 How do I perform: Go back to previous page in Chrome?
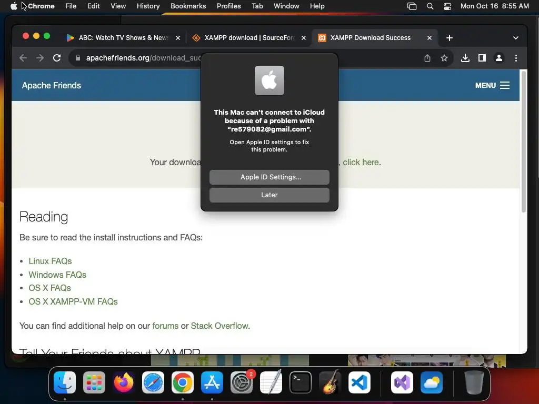coord(23,58)
